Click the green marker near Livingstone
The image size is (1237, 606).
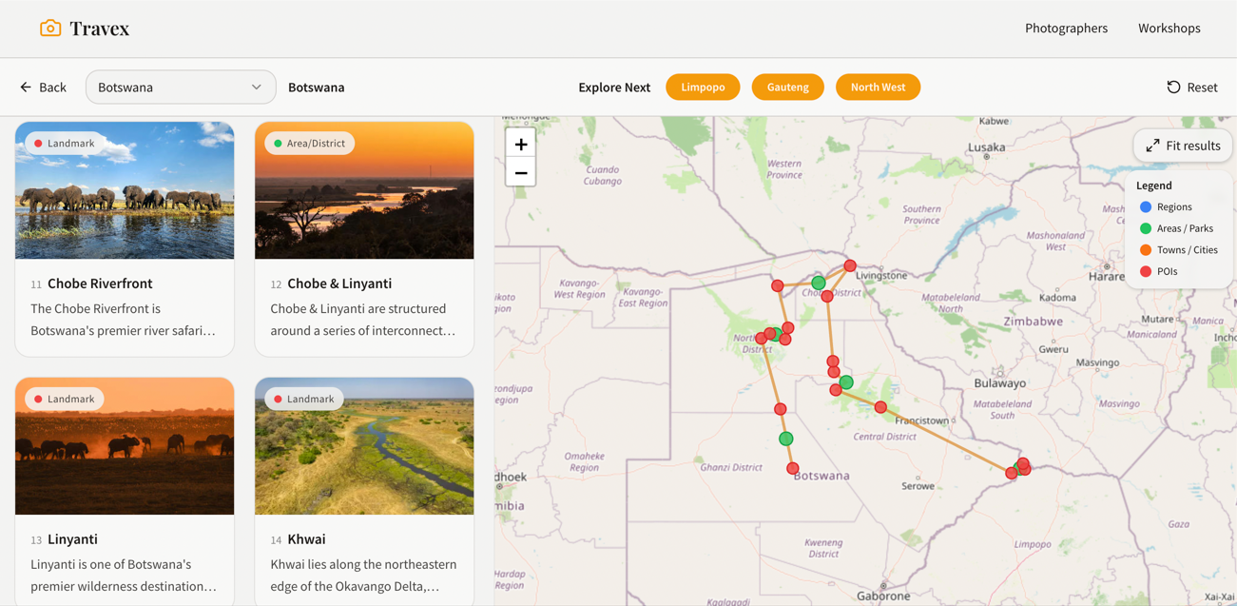pos(819,283)
